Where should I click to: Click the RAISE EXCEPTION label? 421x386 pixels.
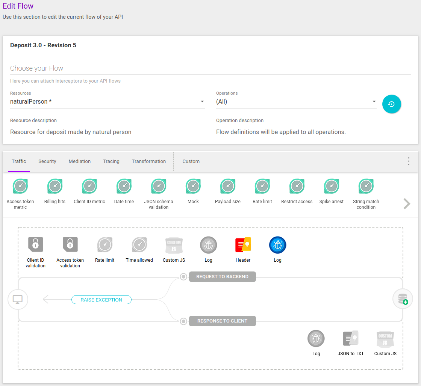click(x=101, y=300)
